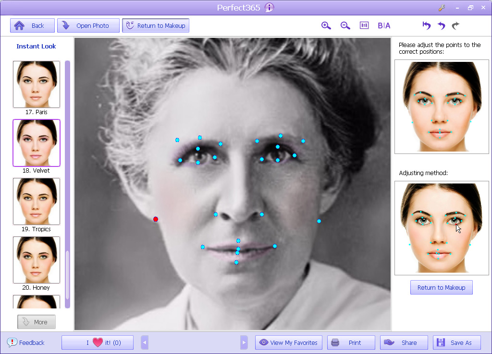Image resolution: width=492 pixels, height=354 pixels.
Task: Click the right arrow in bottom bar
Action: (x=244, y=342)
